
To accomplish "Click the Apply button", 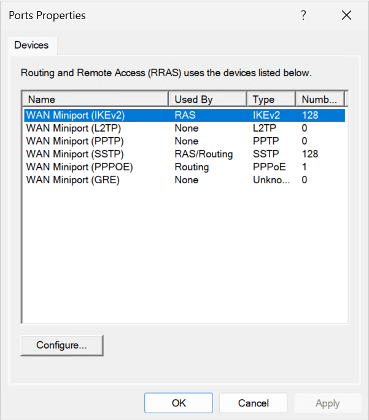I will (327, 403).
